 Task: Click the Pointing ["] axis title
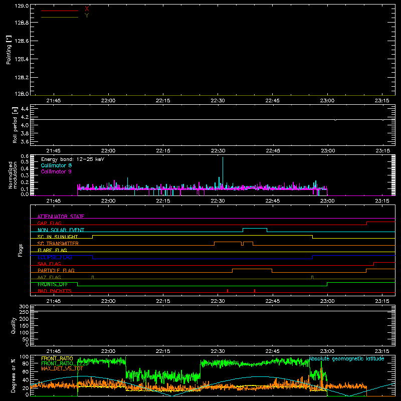point(9,50)
